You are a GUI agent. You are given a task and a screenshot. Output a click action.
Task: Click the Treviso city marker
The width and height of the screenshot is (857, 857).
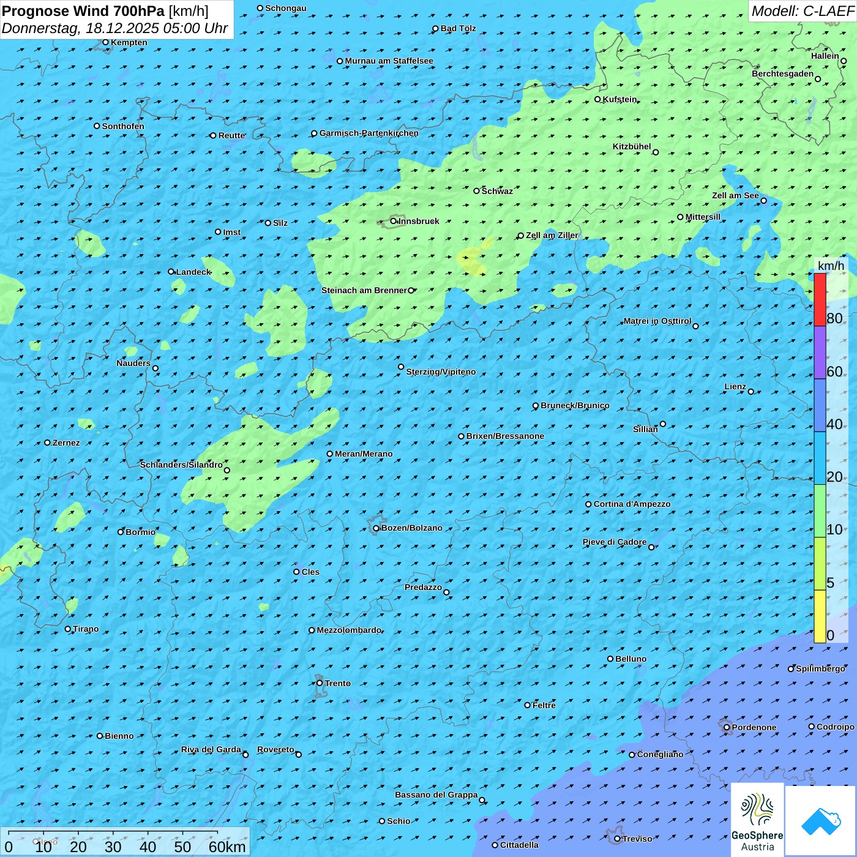click(x=618, y=839)
